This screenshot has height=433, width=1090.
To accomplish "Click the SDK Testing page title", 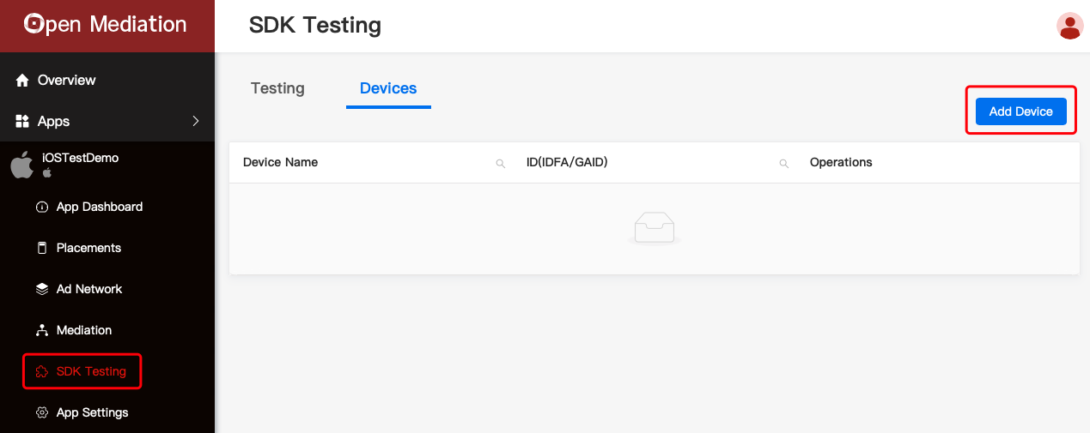I will [x=315, y=26].
